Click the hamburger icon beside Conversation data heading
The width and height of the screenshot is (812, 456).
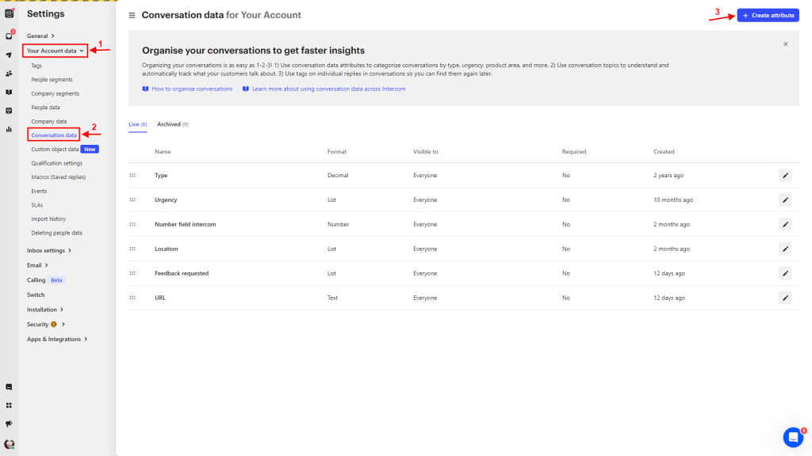[132, 15]
